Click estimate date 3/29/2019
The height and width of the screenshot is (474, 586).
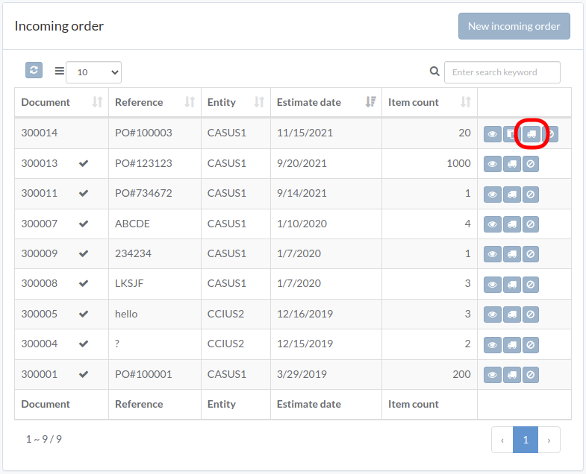(302, 374)
